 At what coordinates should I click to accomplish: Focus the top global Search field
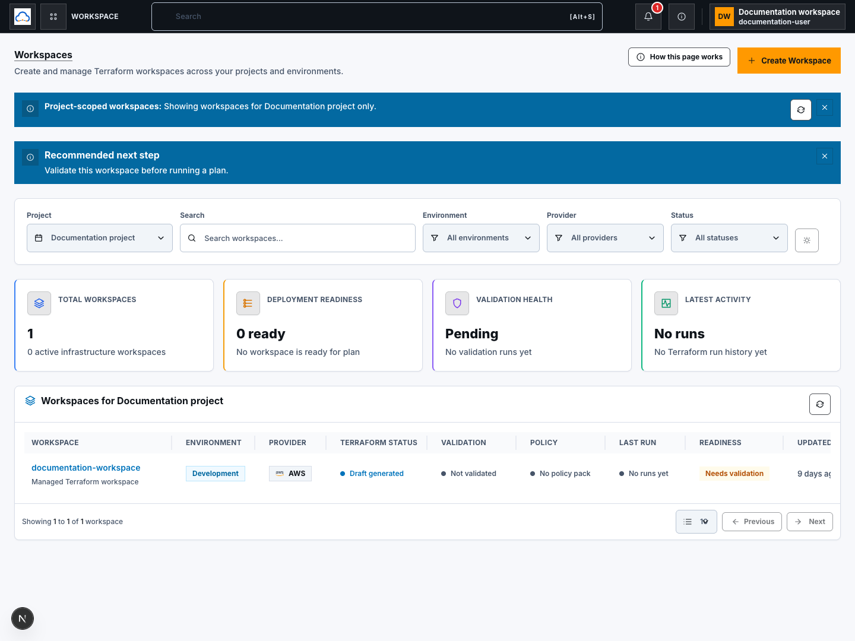(377, 17)
